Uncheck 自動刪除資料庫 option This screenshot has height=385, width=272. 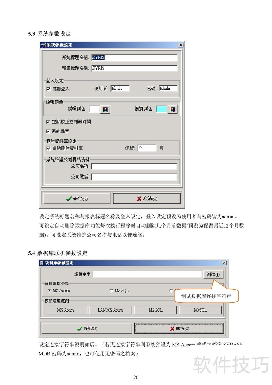[48, 148]
